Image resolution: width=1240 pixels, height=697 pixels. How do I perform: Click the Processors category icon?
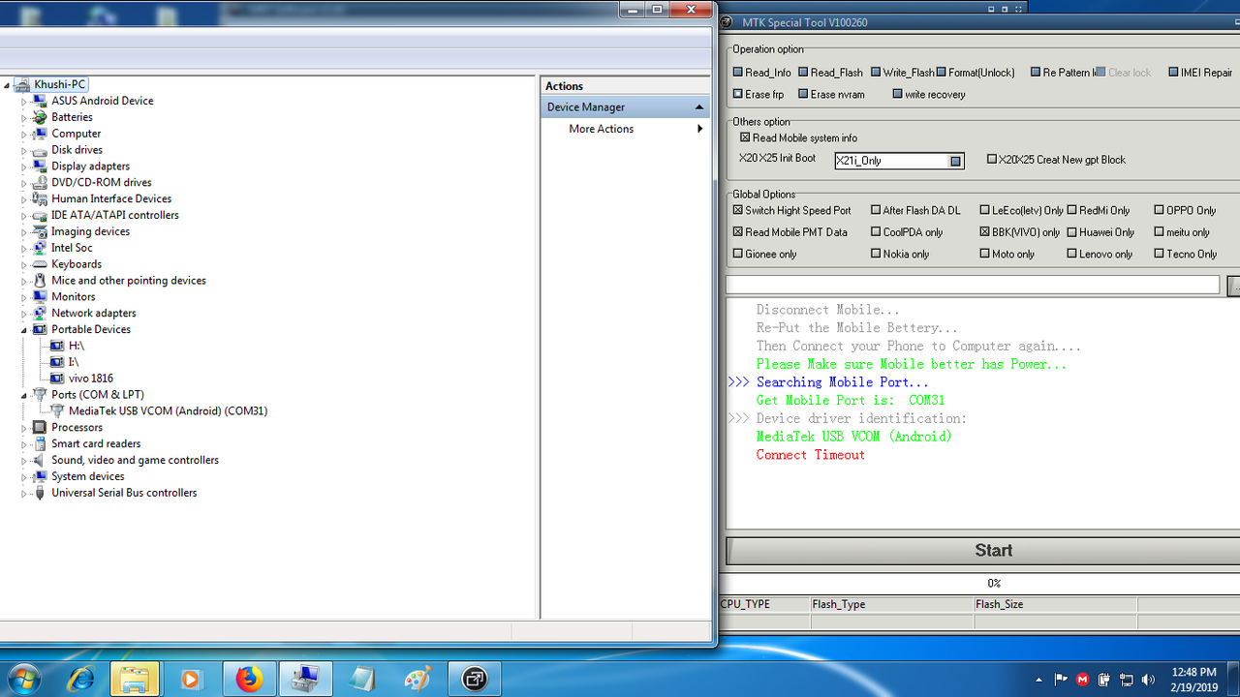click(x=40, y=427)
